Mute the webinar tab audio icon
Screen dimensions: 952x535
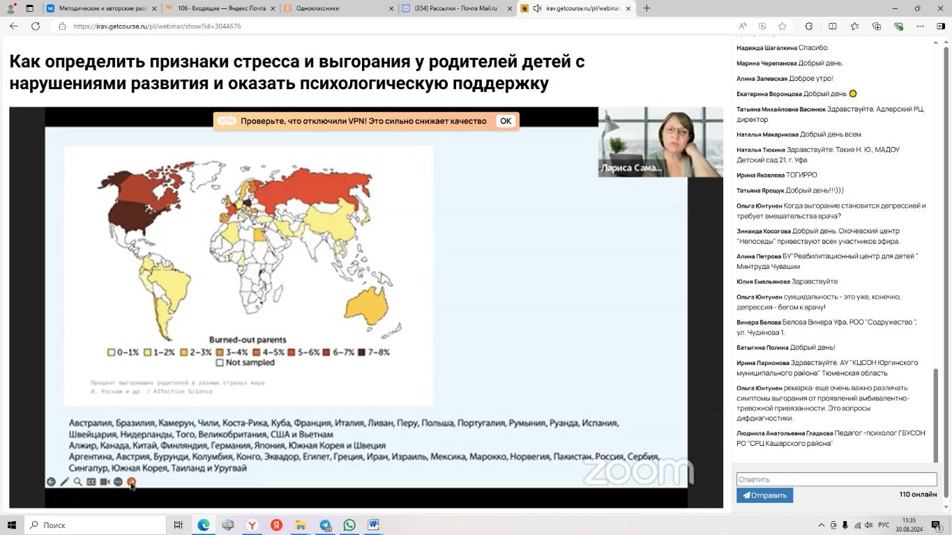536,8
